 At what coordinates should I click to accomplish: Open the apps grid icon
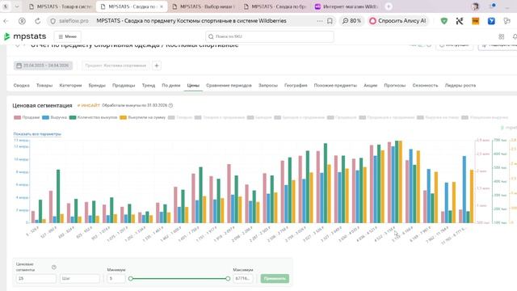pyautogui.click(x=502, y=36)
